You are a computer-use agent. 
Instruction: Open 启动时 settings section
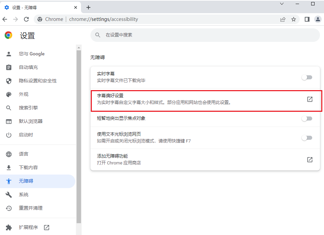tap(37, 135)
